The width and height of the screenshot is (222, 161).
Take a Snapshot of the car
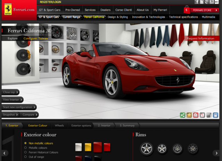tap(10, 115)
